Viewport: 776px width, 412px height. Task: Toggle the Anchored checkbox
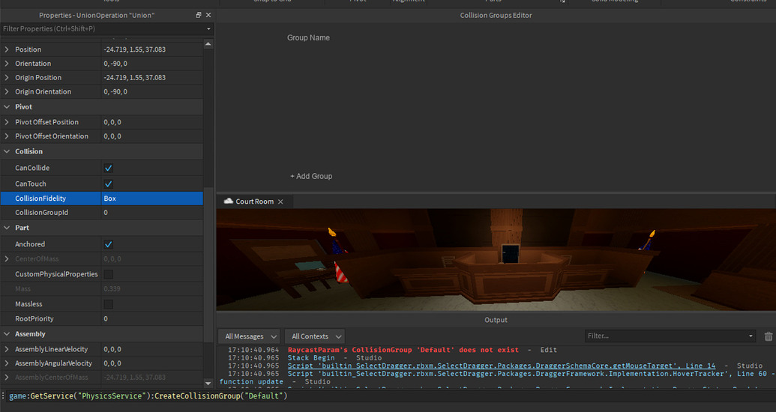(x=109, y=244)
